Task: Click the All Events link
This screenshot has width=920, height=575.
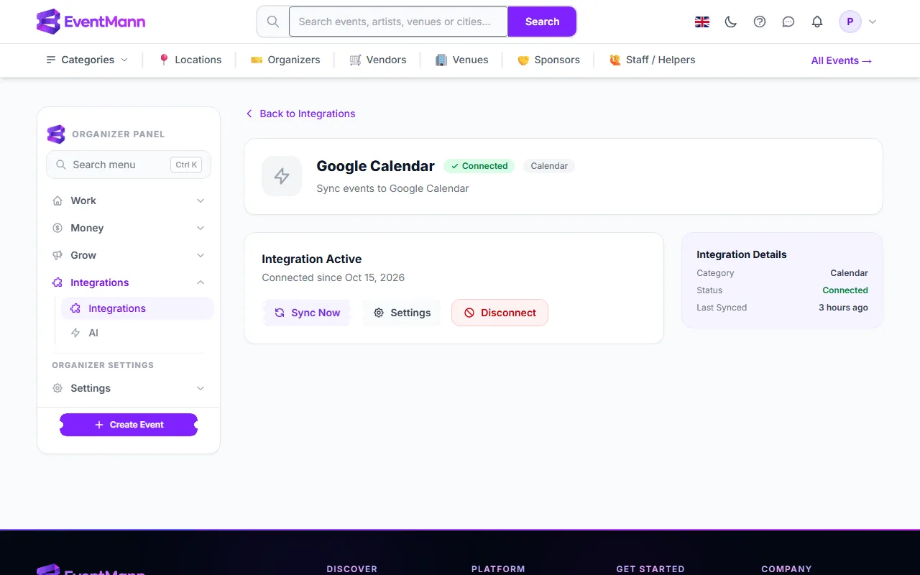Action: 842,60
